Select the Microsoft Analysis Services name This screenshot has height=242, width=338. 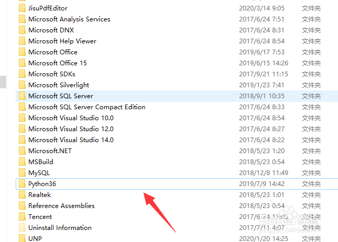(69, 19)
